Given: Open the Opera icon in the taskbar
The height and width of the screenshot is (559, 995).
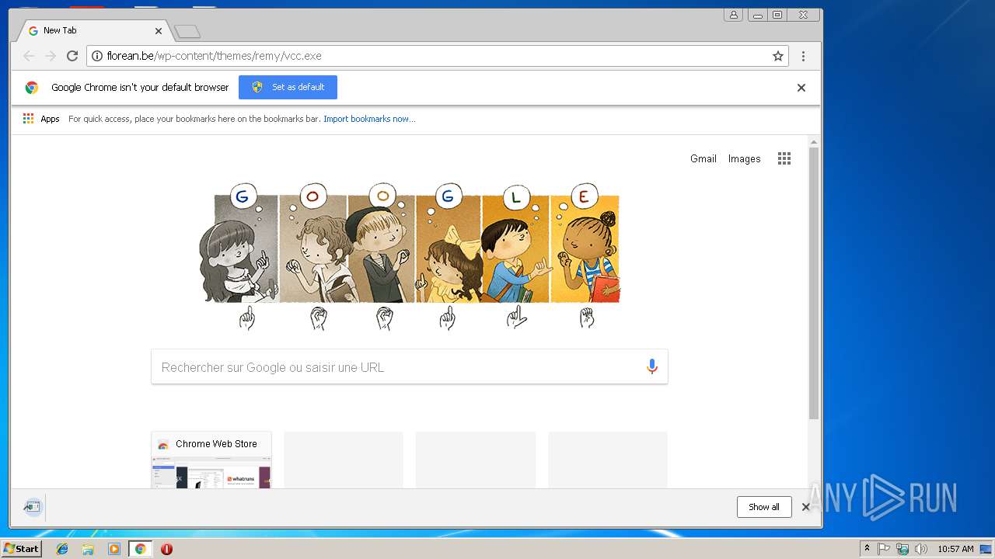Looking at the screenshot, I should (166, 549).
